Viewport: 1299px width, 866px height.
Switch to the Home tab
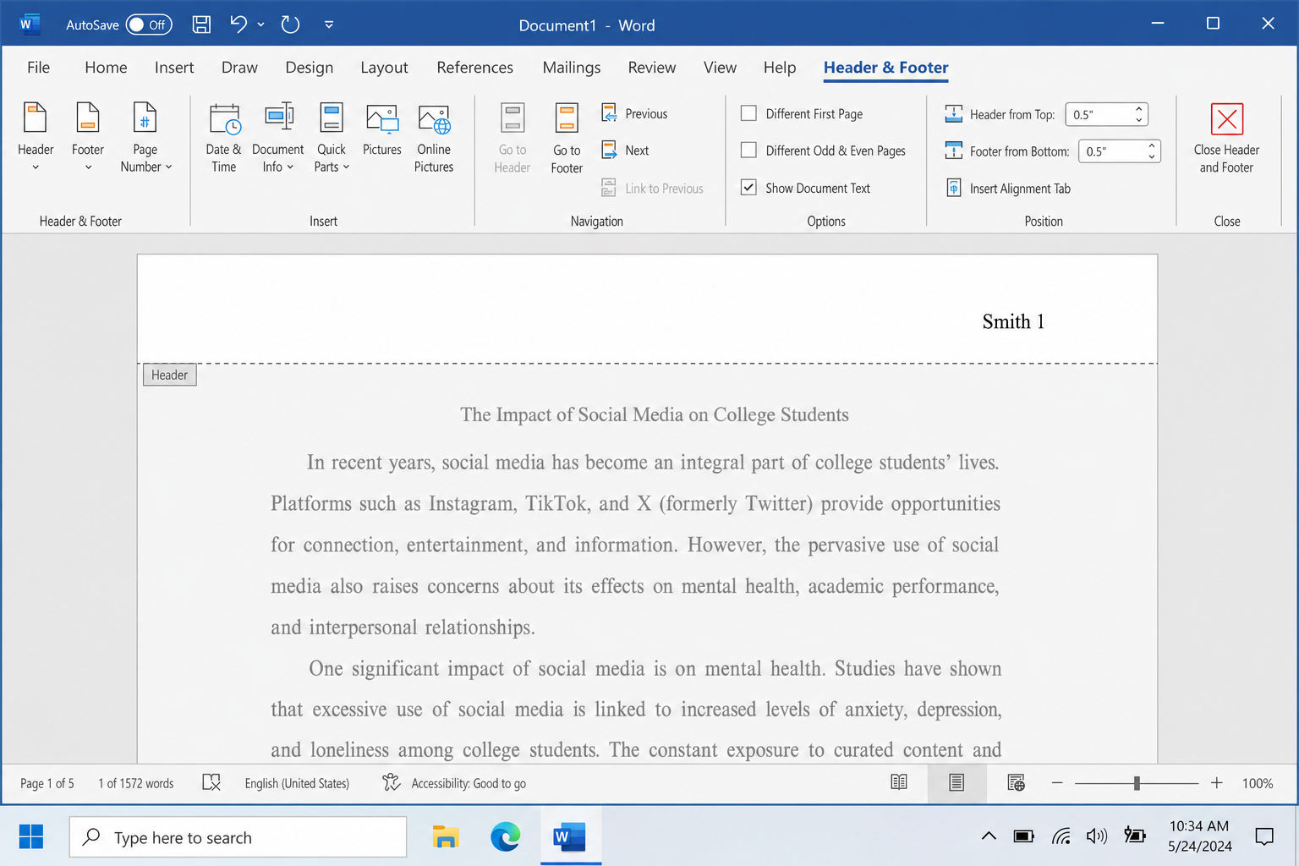[x=106, y=68]
